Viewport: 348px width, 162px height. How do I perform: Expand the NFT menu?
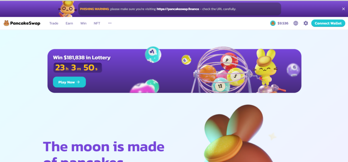tap(97, 23)
